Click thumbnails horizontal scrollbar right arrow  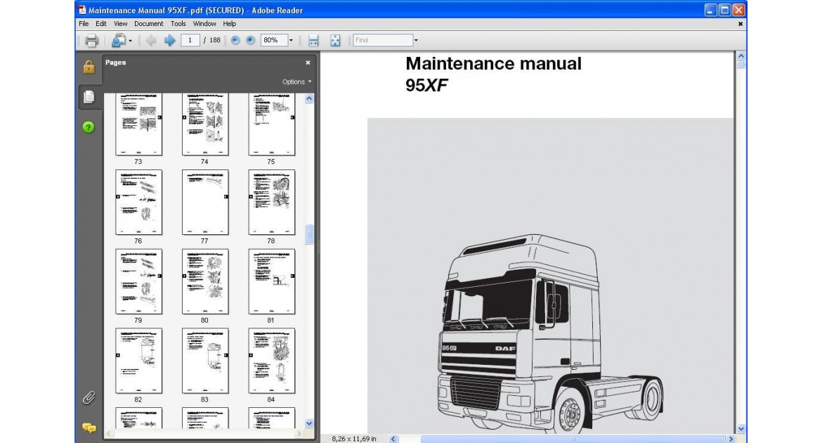[x=299, y=434]
